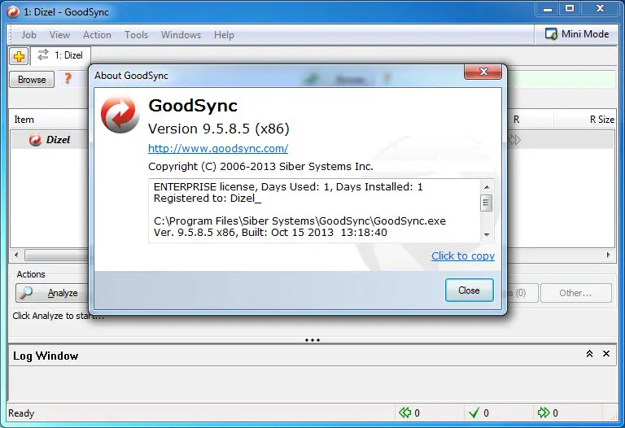Click the green checkmark status icon
The width and height of the screenshot is (625, 428).
474,413
